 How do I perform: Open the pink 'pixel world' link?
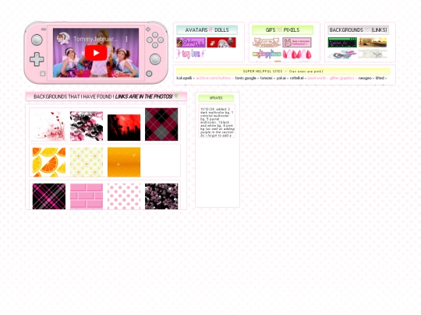(x=317, y=78)
